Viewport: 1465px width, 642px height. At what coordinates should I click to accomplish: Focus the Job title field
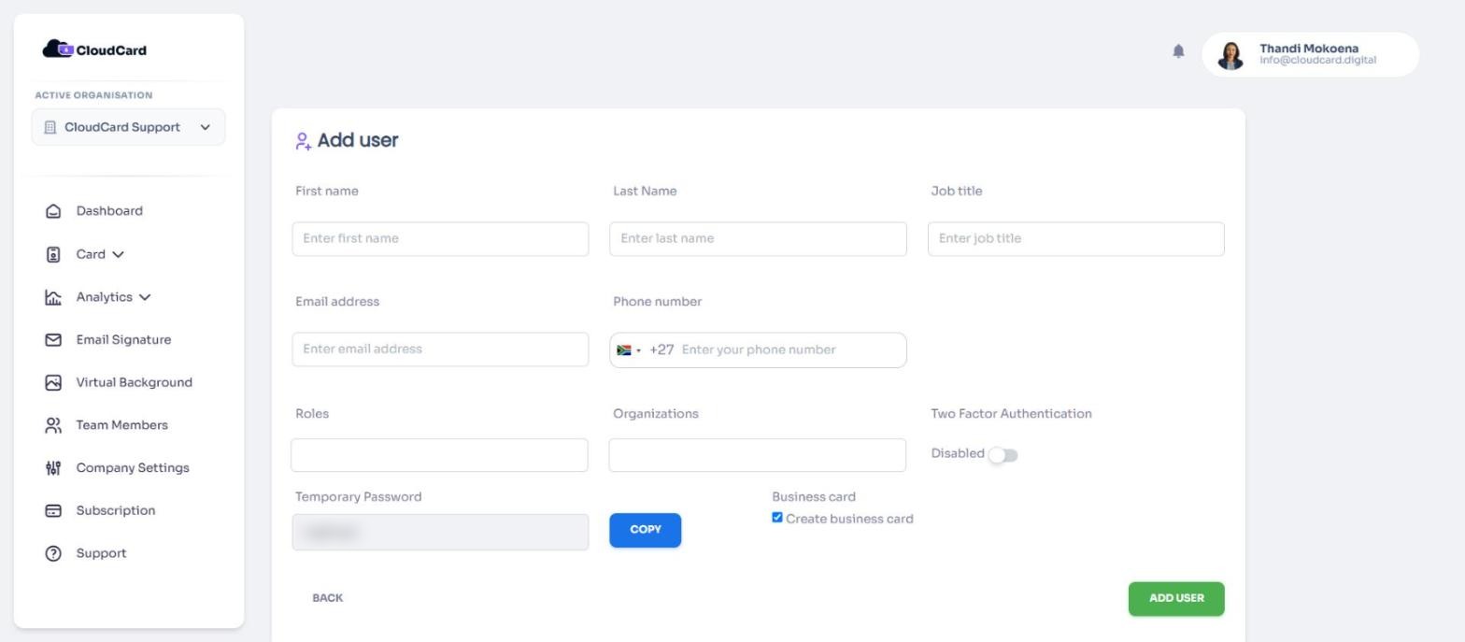[x=1075, y=239]
